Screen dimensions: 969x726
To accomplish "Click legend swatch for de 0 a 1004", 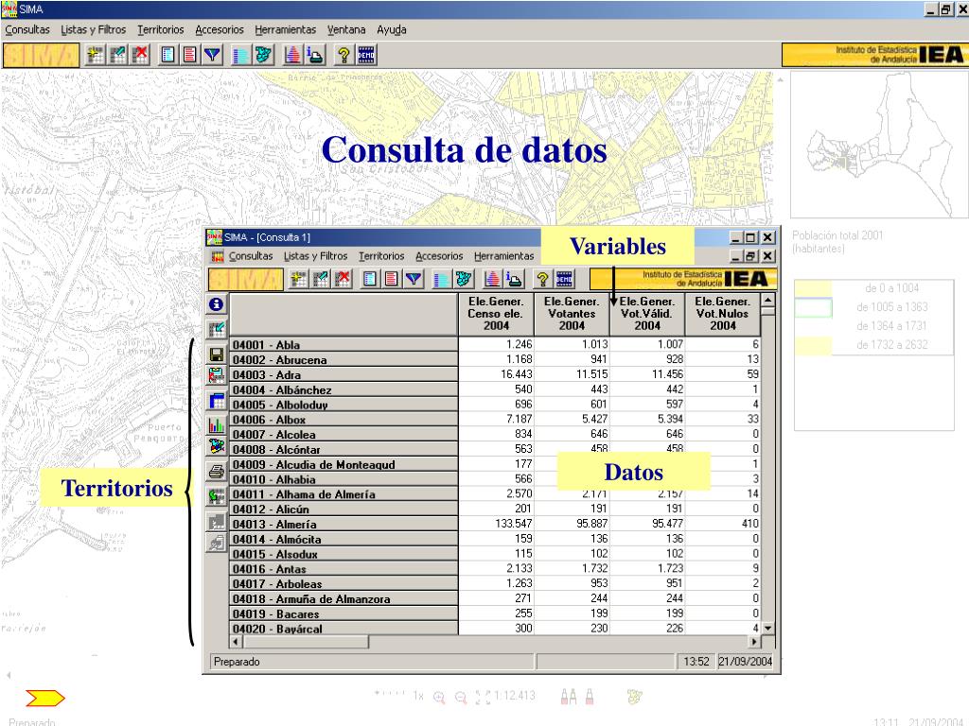I will pyautogui.click(x=813, y=288).
